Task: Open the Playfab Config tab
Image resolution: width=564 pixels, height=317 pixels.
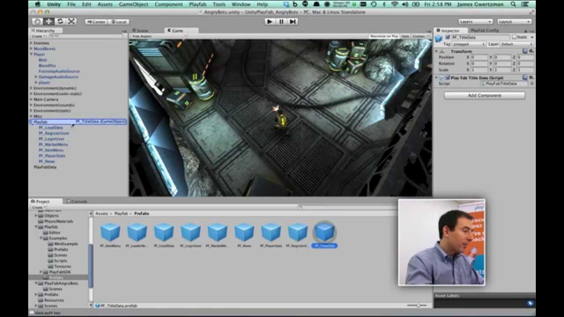Action: coord(485,30)
